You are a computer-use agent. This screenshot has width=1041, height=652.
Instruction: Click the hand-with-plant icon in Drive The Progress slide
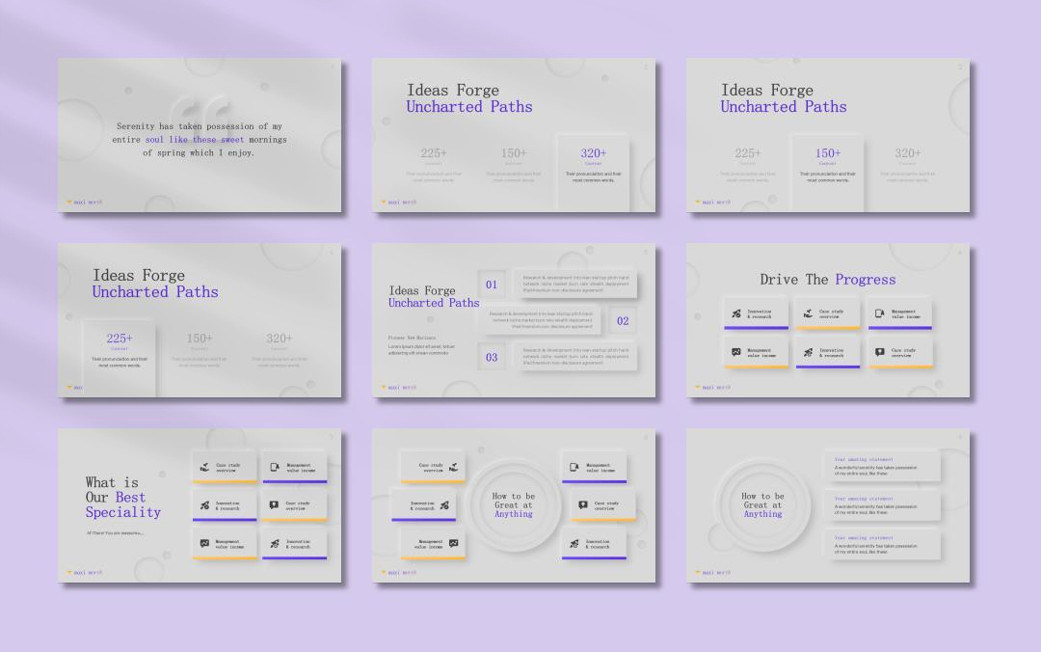click(808, 313)
